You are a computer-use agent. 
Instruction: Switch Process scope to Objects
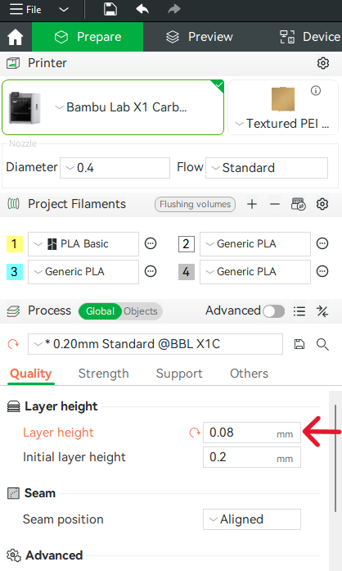(x=141, y=311)
